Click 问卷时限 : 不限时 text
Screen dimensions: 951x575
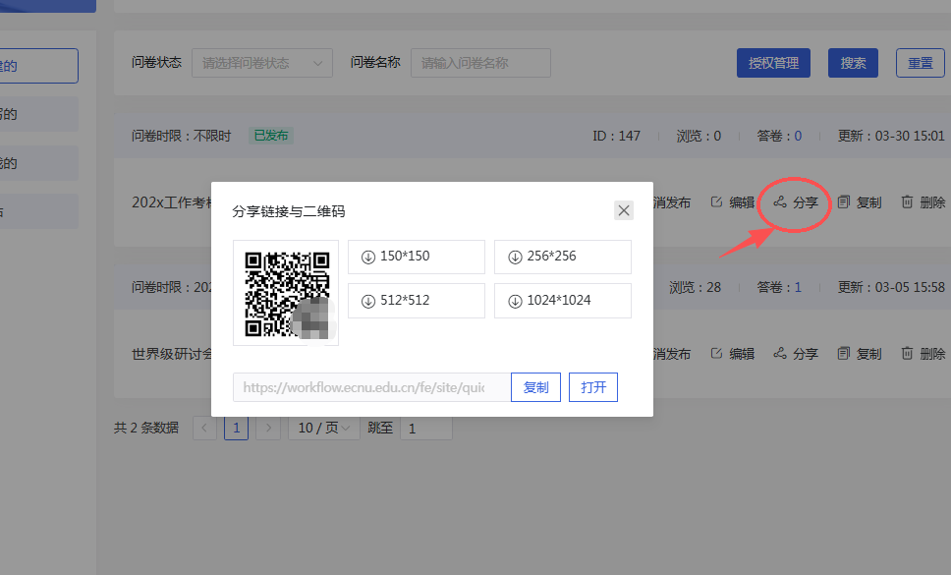pos(182,136)
